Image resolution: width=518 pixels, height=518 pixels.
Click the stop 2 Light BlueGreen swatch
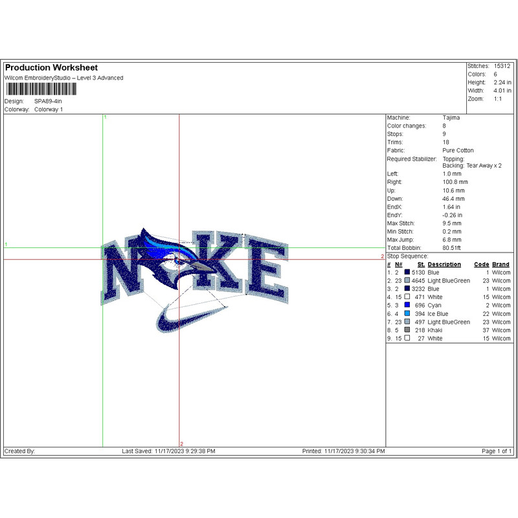point(407,281)
